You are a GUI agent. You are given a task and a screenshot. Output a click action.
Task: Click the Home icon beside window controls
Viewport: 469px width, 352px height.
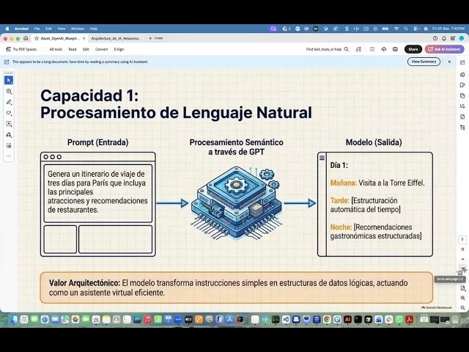click(x=26, y=38)
